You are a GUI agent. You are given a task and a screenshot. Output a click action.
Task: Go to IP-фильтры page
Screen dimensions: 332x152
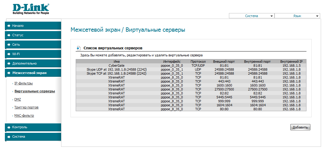pyautogui.click(x=23, y=83)
